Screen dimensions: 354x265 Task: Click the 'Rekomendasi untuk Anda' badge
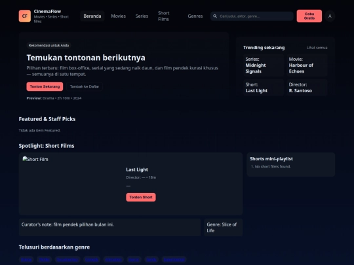[49, 45]
